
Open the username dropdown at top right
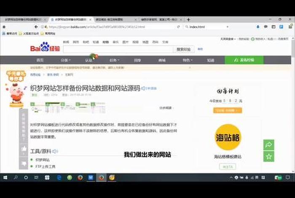[228, 39]
